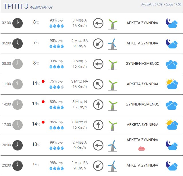Click the clock icon for 02:00

[18, 23]
